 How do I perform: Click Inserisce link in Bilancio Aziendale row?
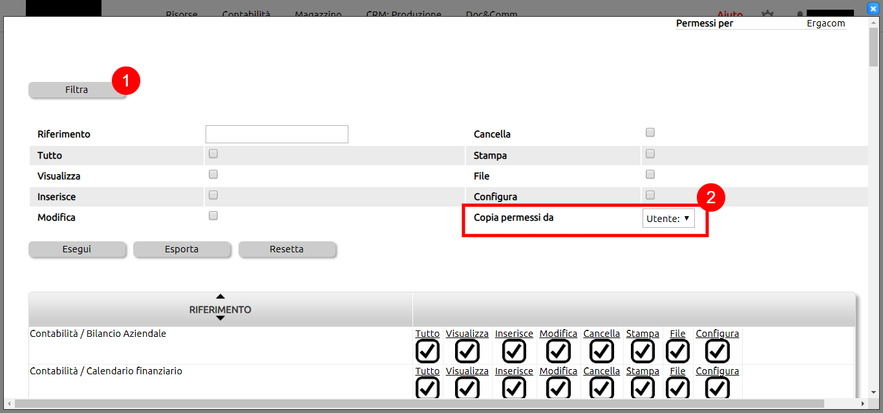click(x=514, y=334)
